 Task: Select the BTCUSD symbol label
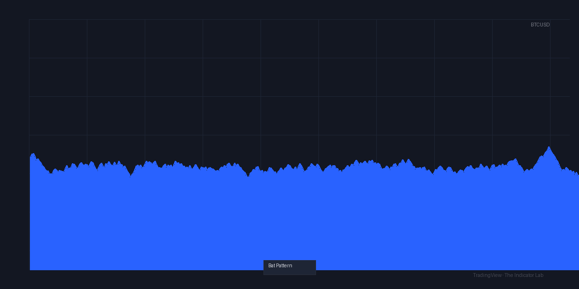pos(540,25)
